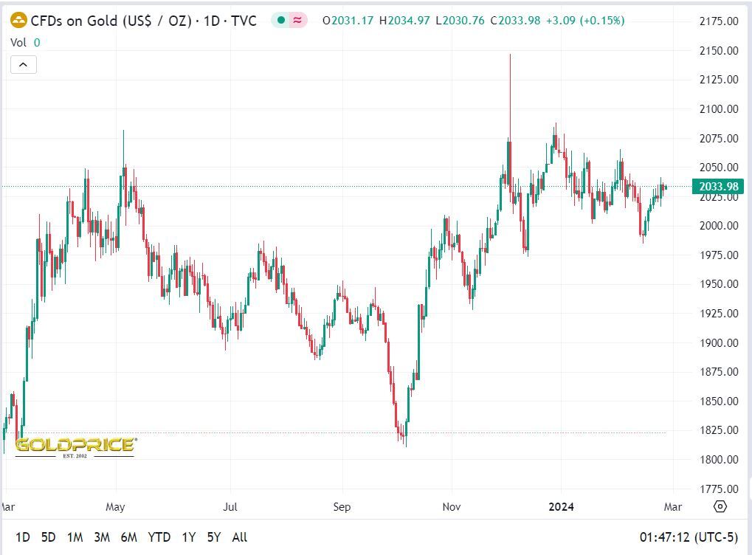
Task: Click the 1800.00 price axis label
Action: coord(719,460)
